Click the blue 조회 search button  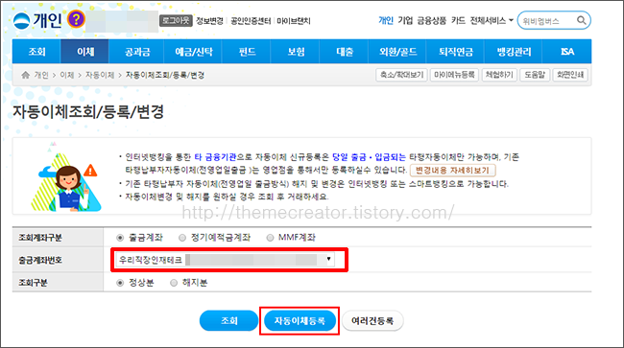pyautogui.click(x=228, y=320)
